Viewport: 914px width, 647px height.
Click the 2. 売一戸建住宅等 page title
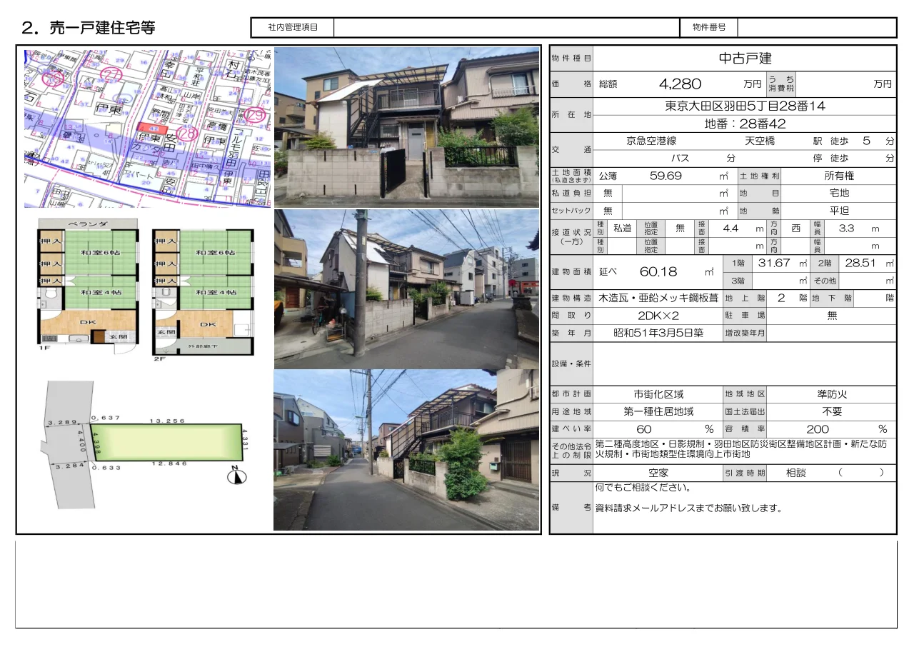point(89,28)
